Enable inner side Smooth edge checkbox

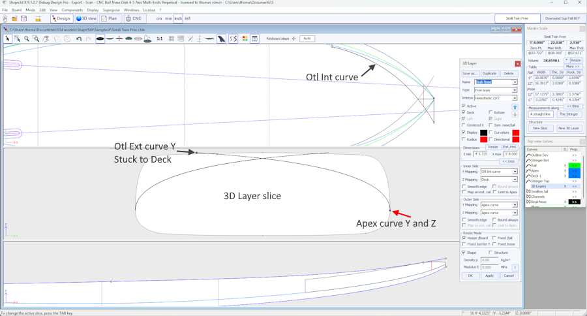pyautogui.click(x=464, y=187)
